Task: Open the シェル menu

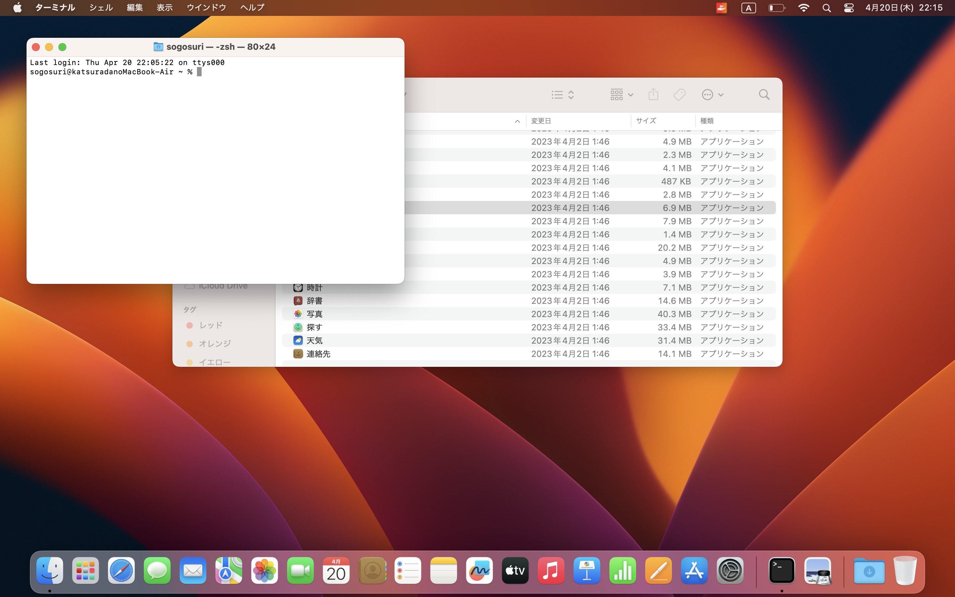Action: pos(101,8)
